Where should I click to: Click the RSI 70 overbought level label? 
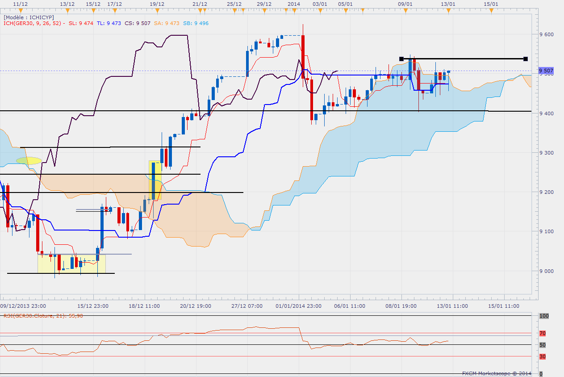[x=543, y=333]
